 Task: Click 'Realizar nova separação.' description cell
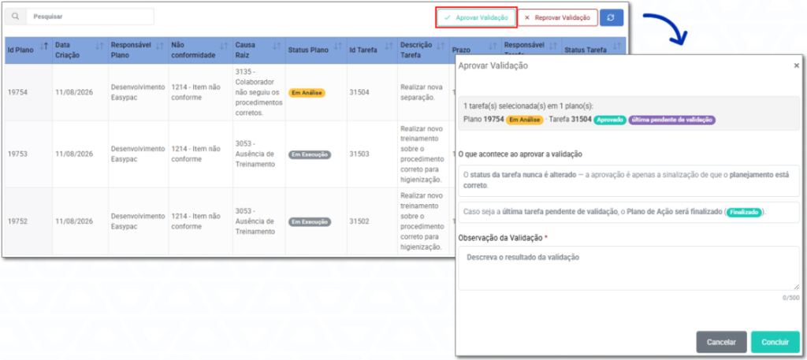pos(422,92)
